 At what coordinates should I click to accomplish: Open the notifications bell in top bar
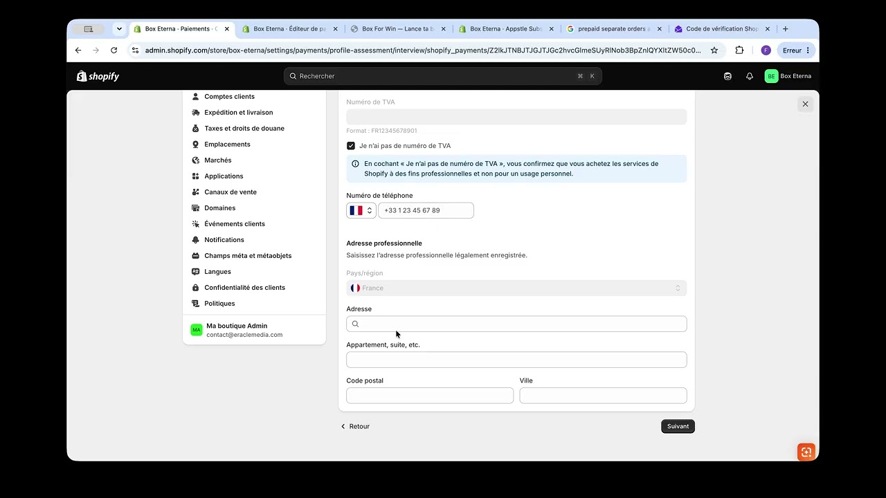pos(749,76)
